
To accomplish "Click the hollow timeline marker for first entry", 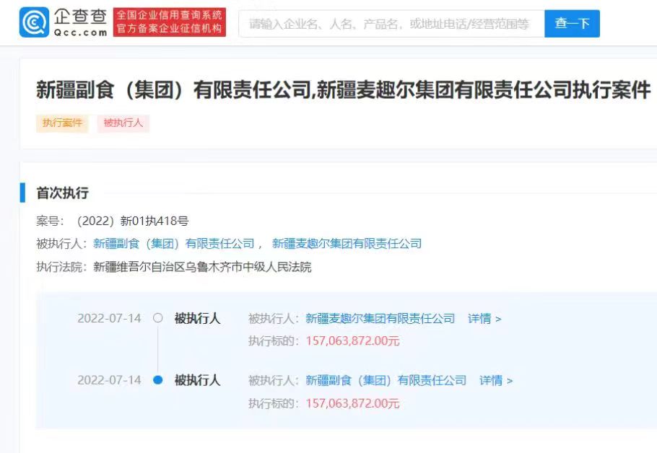I will pyautogui.click(x=158, y=318).
